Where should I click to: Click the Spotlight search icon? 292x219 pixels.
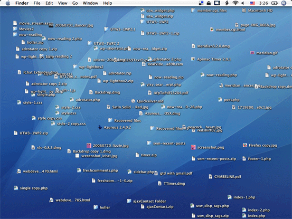click(284, 3)
